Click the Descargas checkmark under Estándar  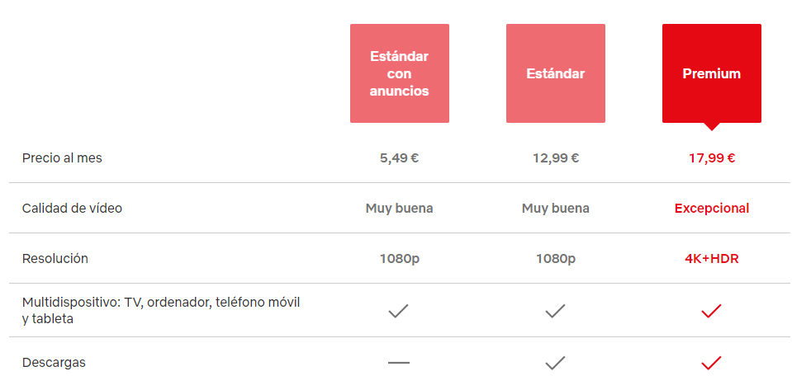(555, 363)
